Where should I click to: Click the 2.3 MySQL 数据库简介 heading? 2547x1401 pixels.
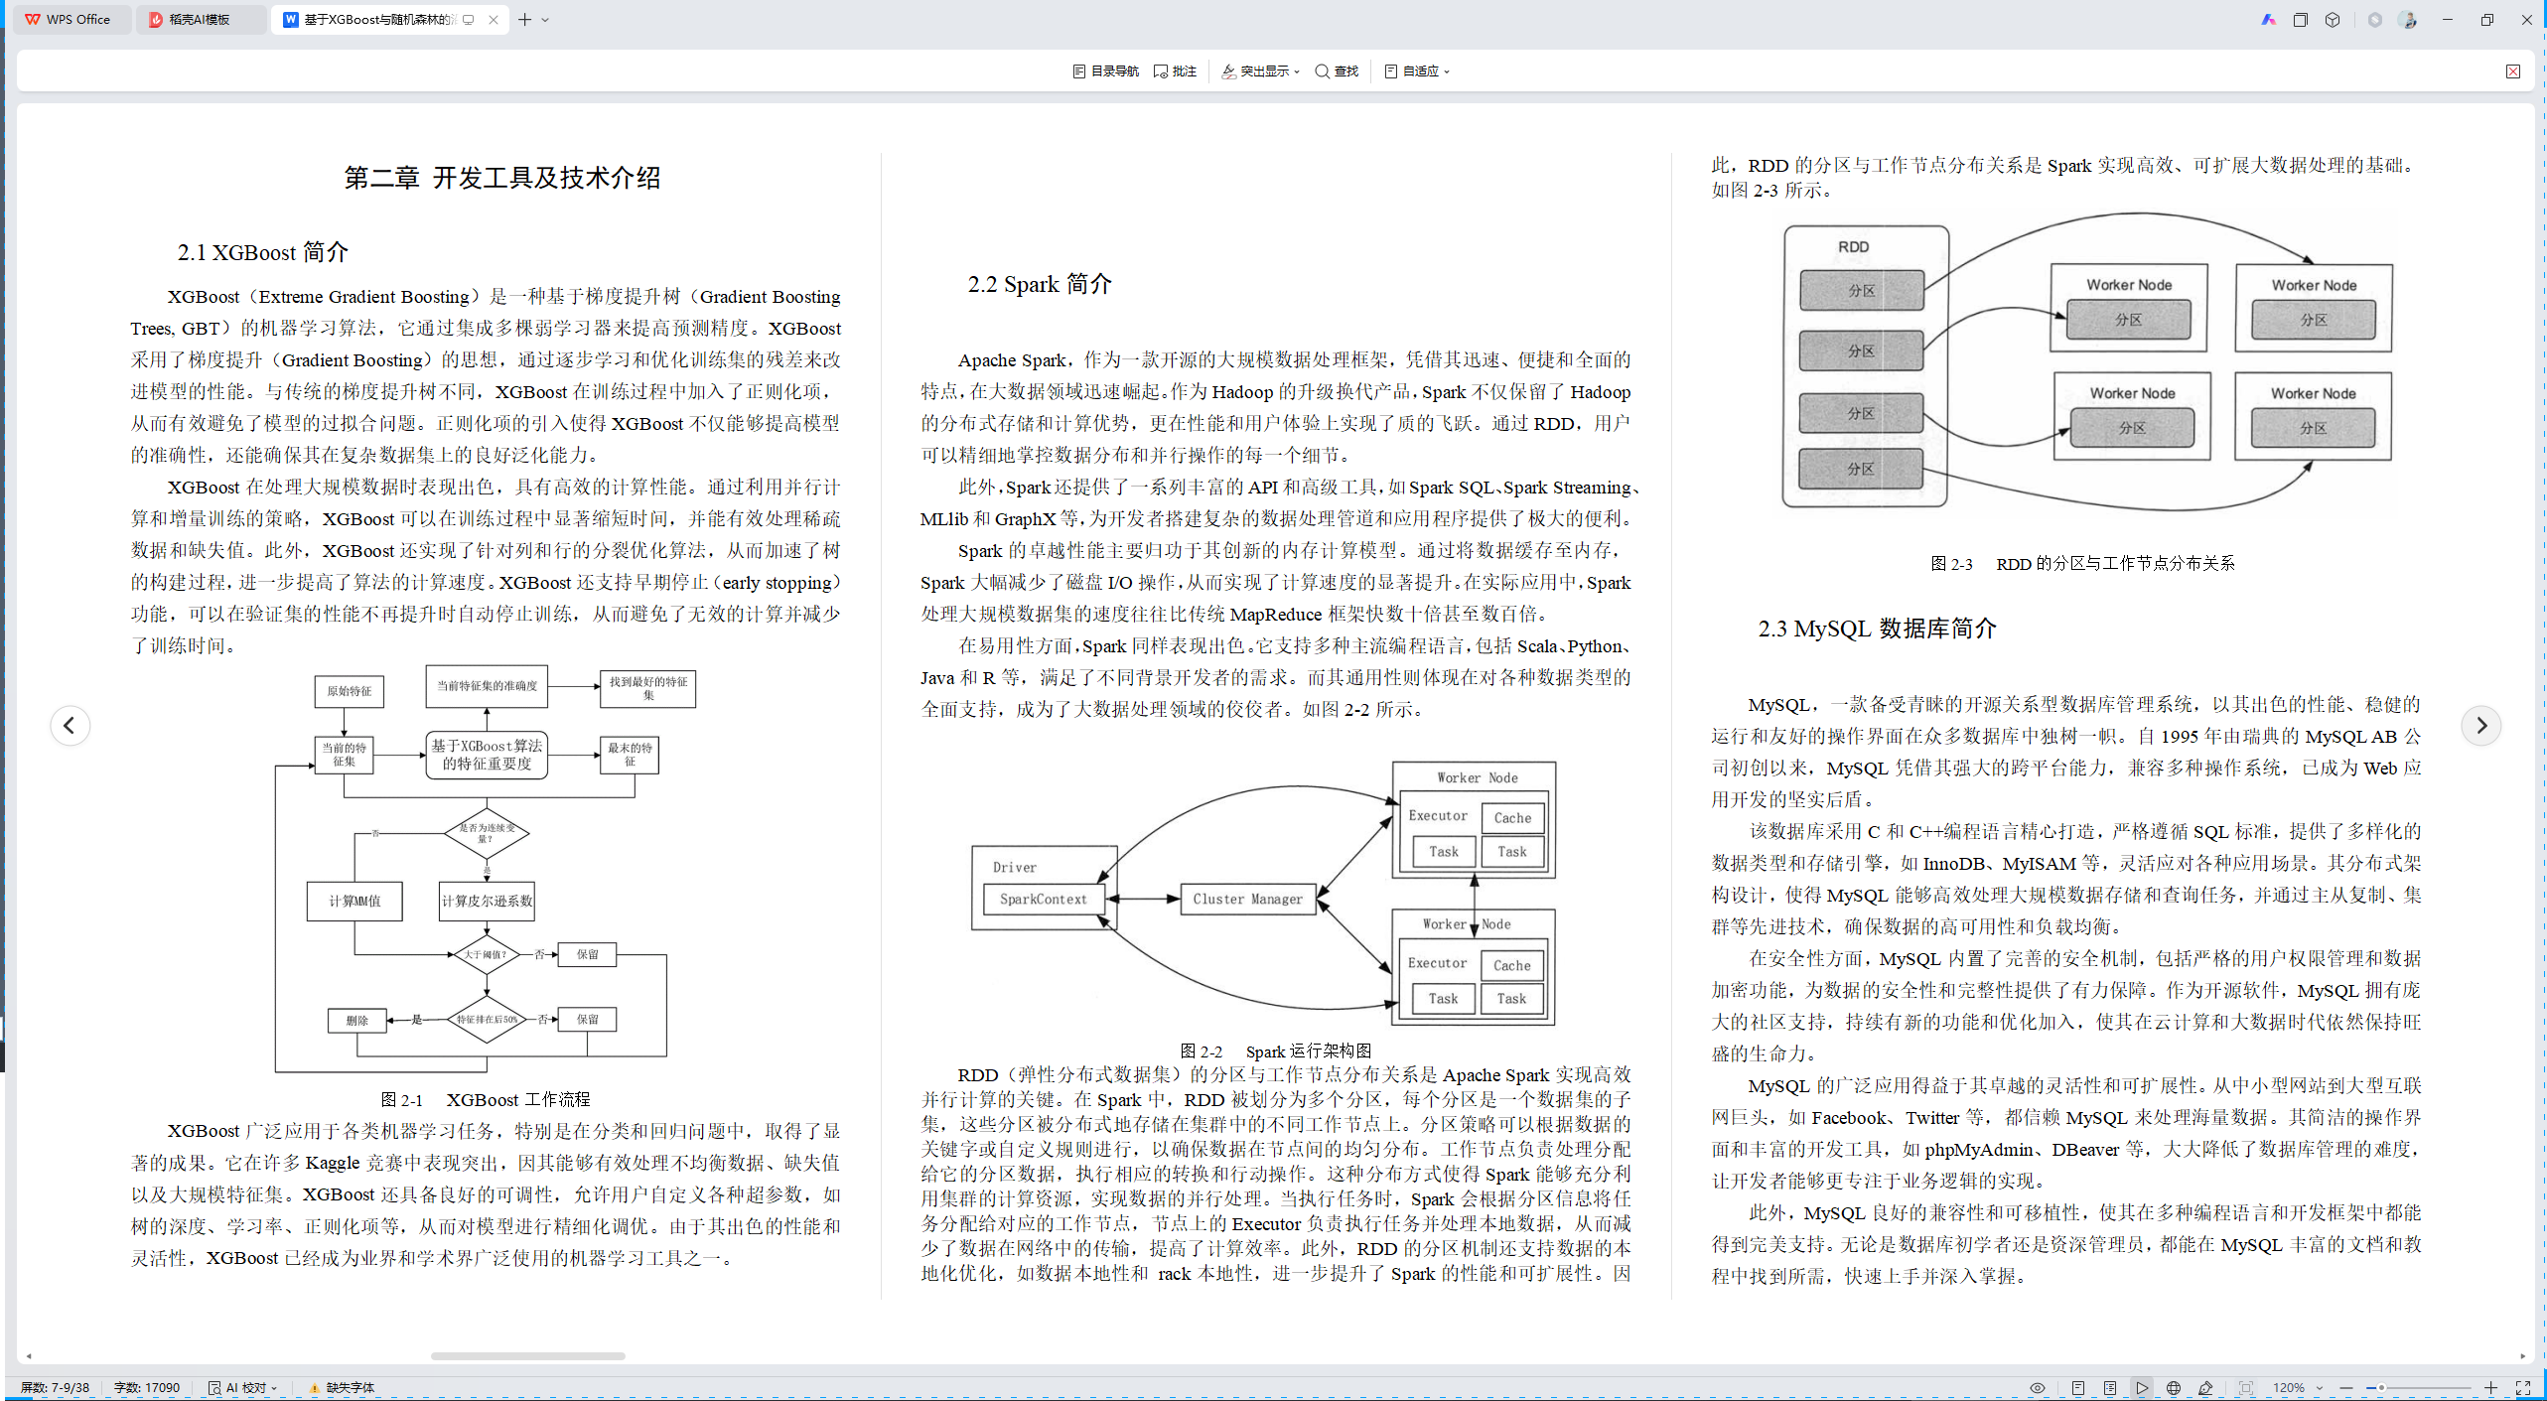pos(1877,629)
